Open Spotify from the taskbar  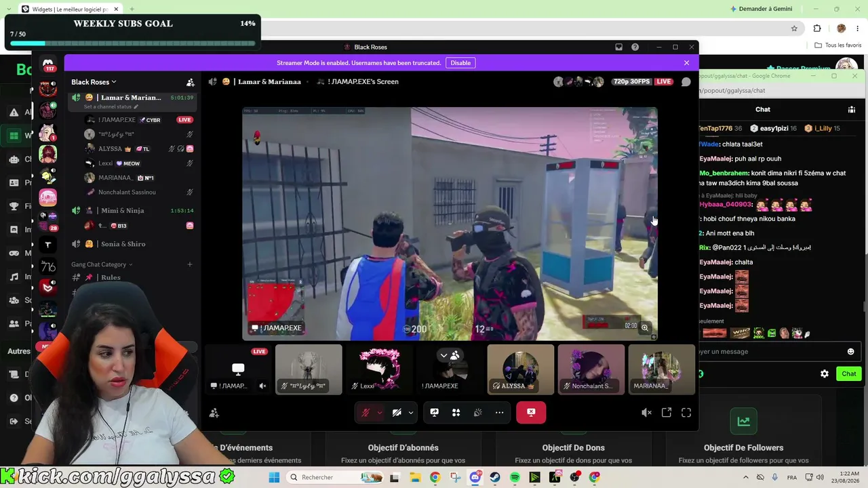[515, 477]
